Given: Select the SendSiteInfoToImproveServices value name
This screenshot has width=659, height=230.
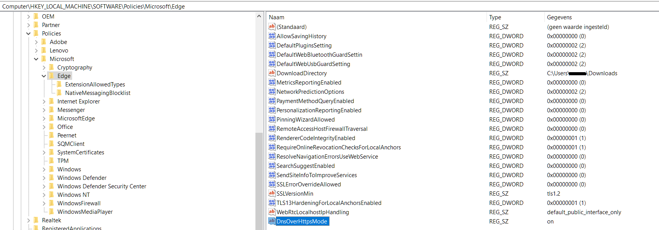Looking at the screenshot, I should pos(317,175).
